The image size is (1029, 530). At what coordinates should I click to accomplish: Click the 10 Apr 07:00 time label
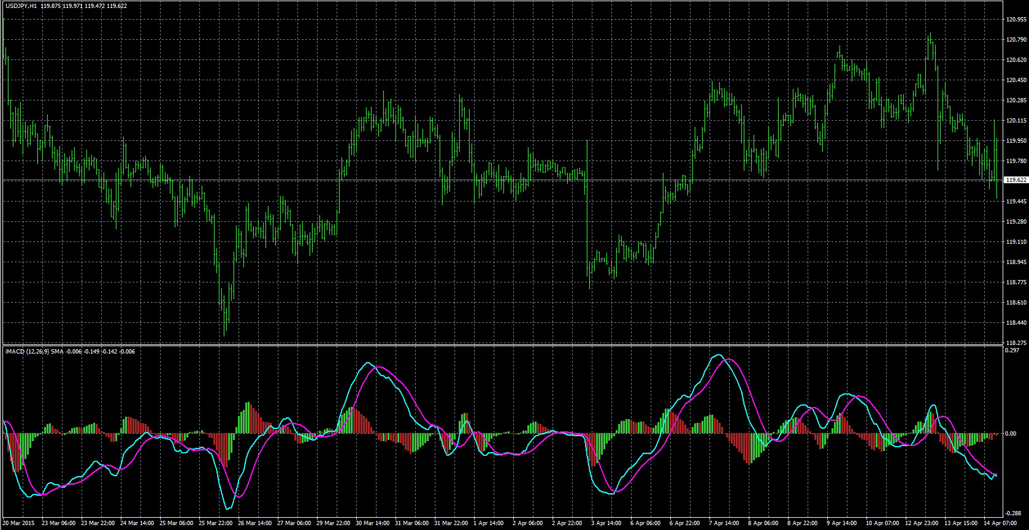coord(883,524)
